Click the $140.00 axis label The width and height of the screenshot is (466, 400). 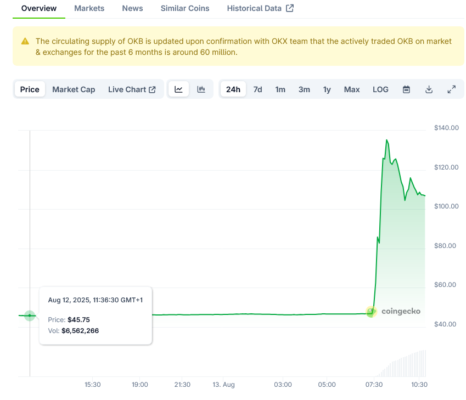pos(446,128)
